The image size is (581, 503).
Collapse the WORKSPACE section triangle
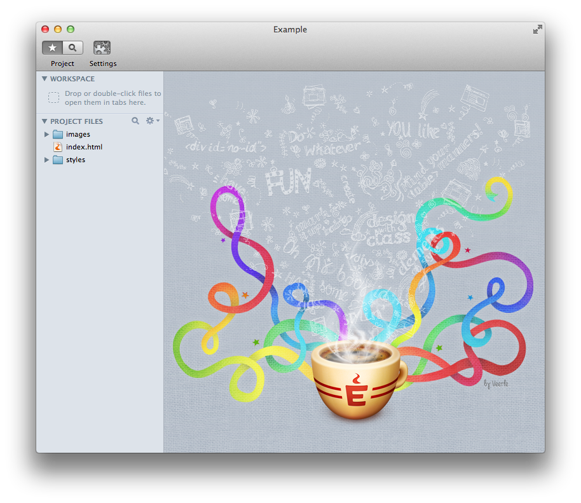[44, 79]
